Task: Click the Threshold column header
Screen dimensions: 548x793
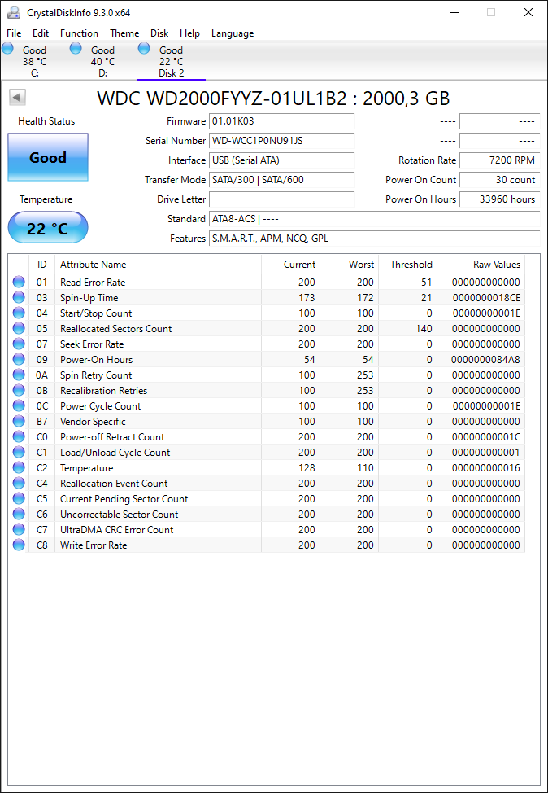Action: pos(407,265)
